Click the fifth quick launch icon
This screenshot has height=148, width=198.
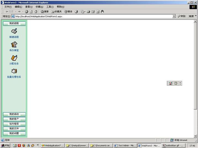click(x=33, y=146)
